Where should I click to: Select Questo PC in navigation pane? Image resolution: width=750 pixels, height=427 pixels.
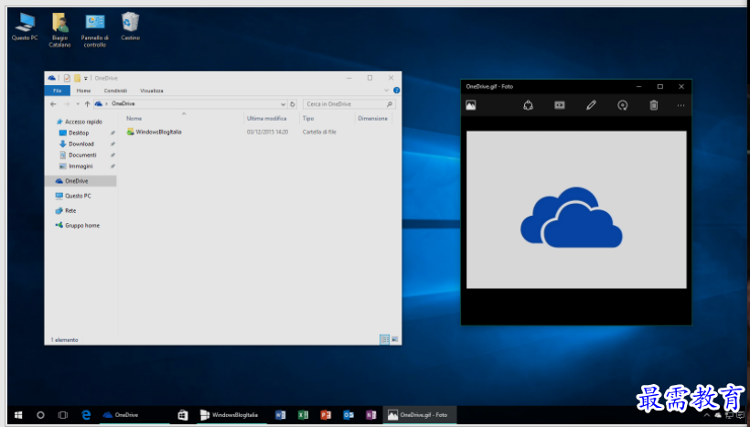click(x=73, y=196)
